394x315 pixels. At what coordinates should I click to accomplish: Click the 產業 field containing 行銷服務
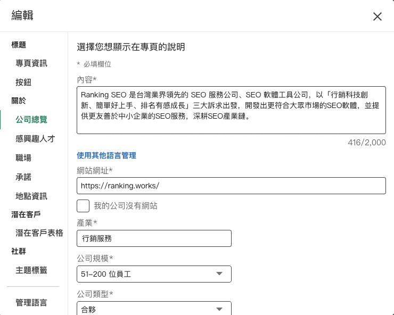click(154, 238)
